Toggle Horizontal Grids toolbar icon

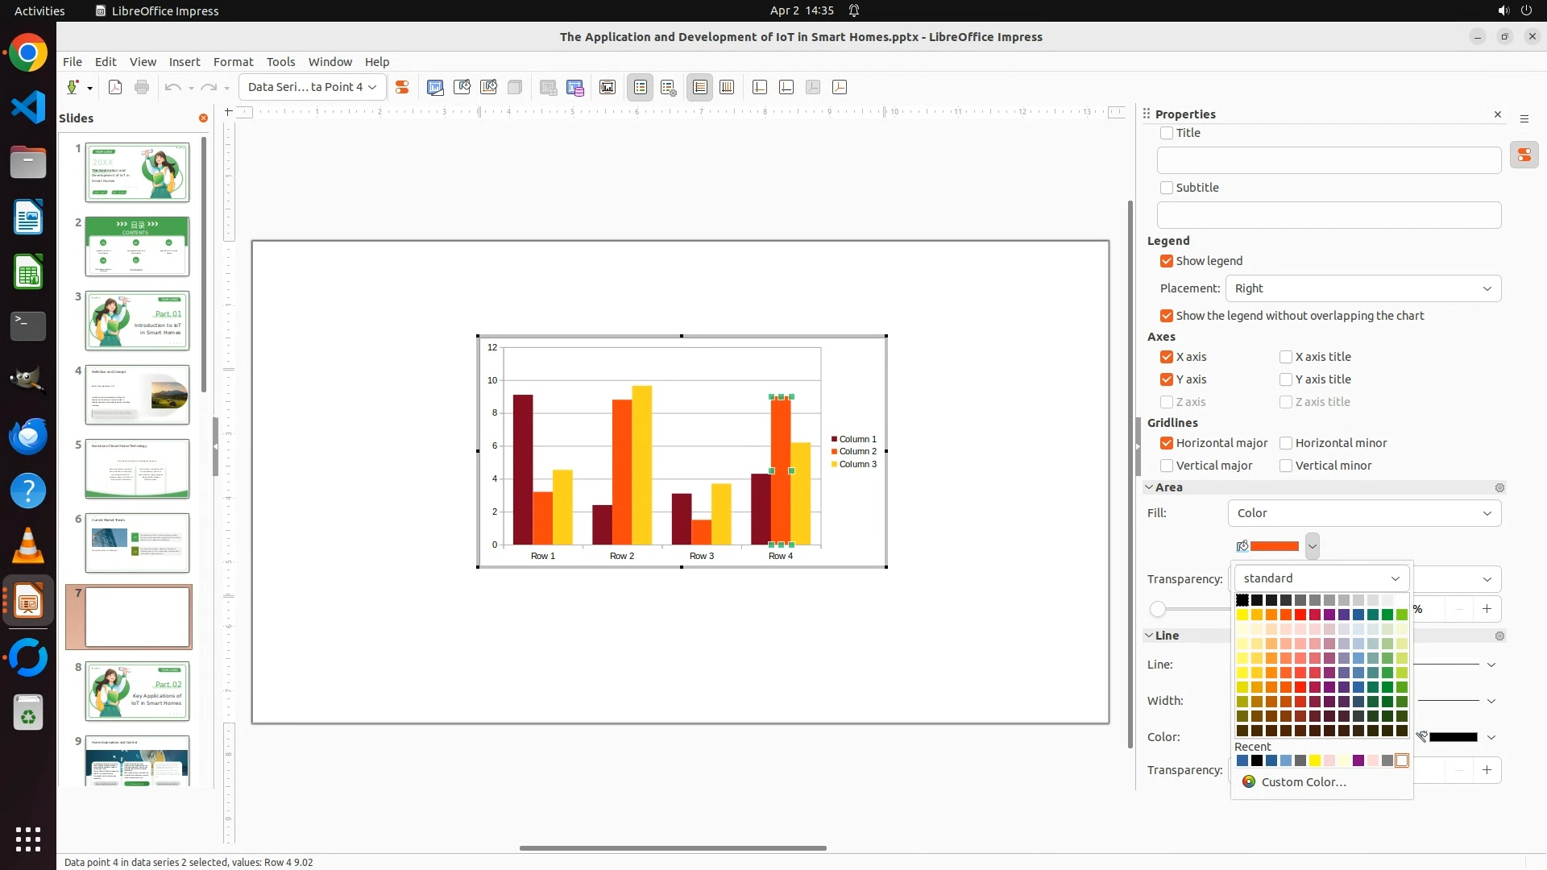coord(700,88)
